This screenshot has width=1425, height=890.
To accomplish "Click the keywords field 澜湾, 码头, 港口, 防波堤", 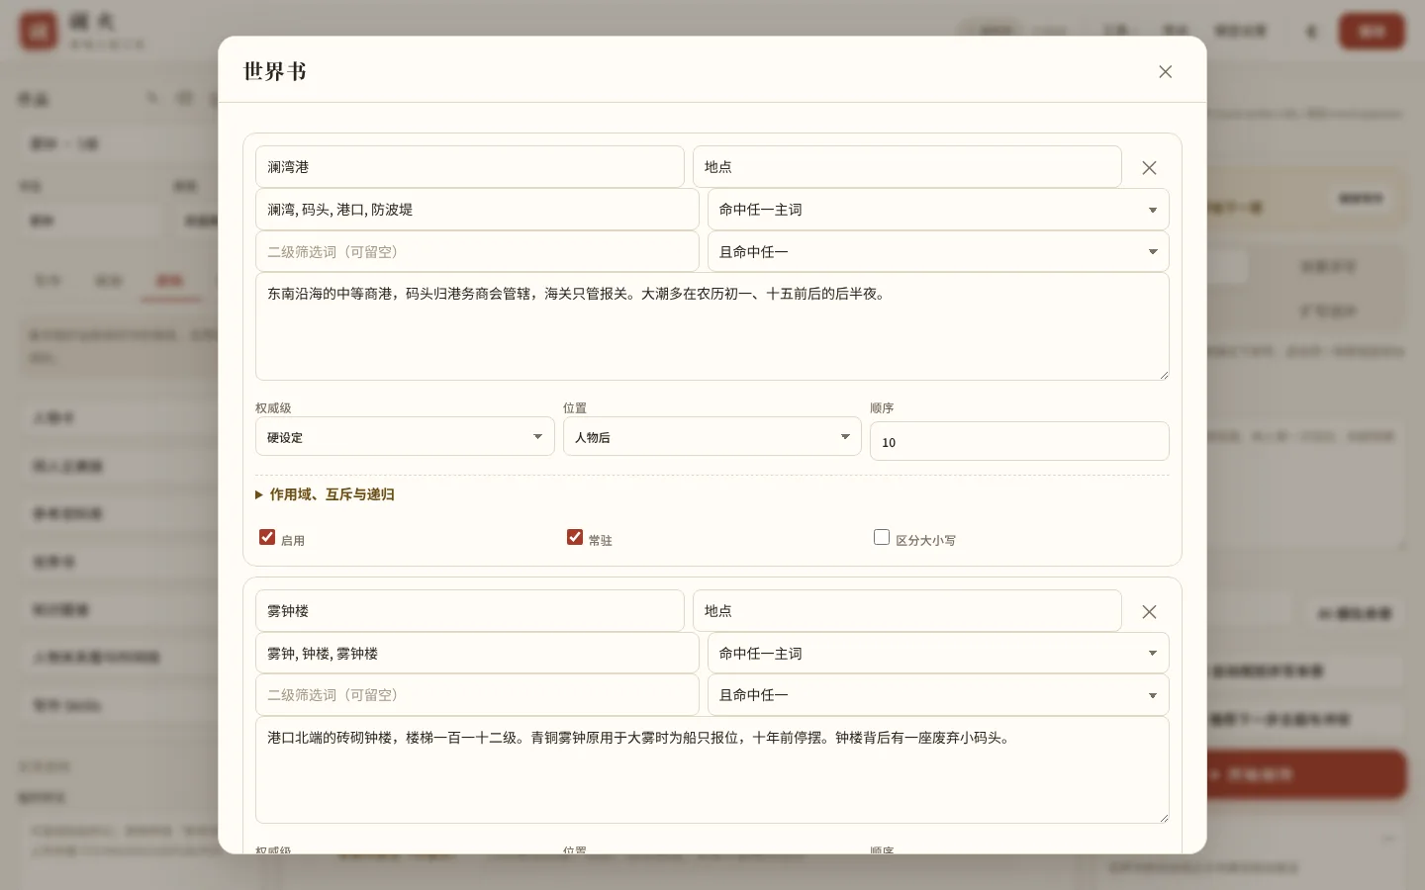I will tap(477, 210).
